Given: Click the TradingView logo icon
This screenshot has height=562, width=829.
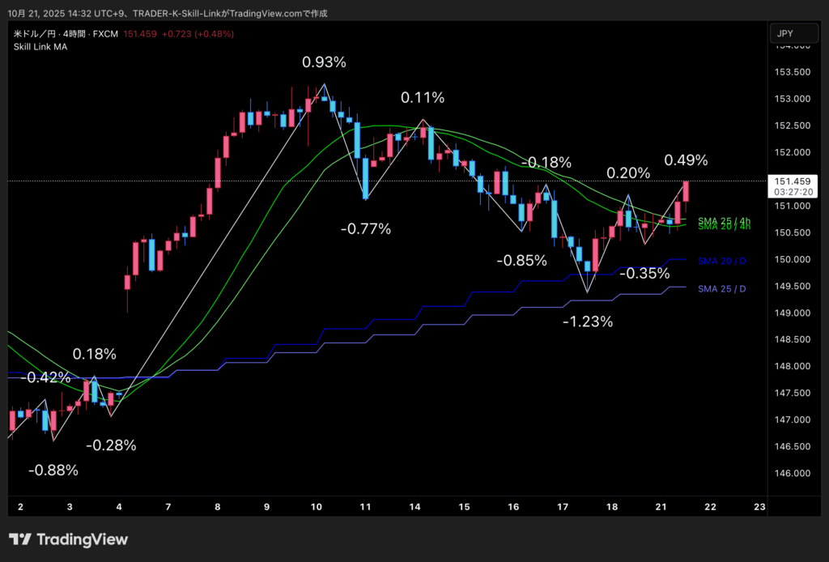Looking at the screenshot, I should pos(20,539).
